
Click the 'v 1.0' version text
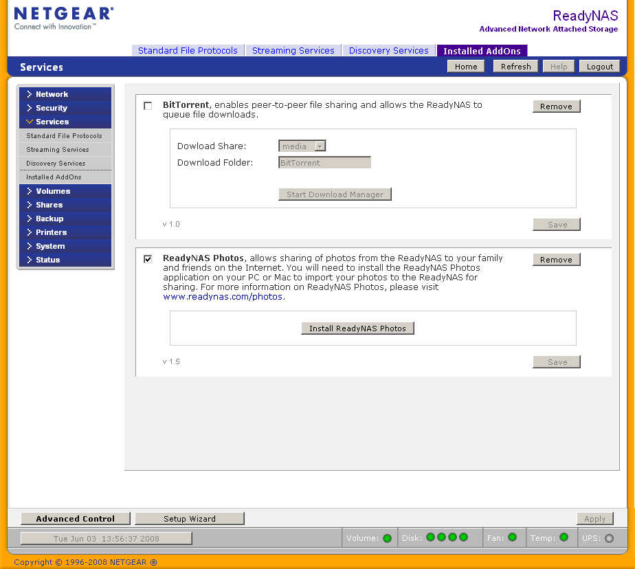pos(171,224)
